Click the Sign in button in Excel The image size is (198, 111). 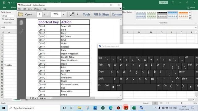pyautogui.click(x=164, y=2)
